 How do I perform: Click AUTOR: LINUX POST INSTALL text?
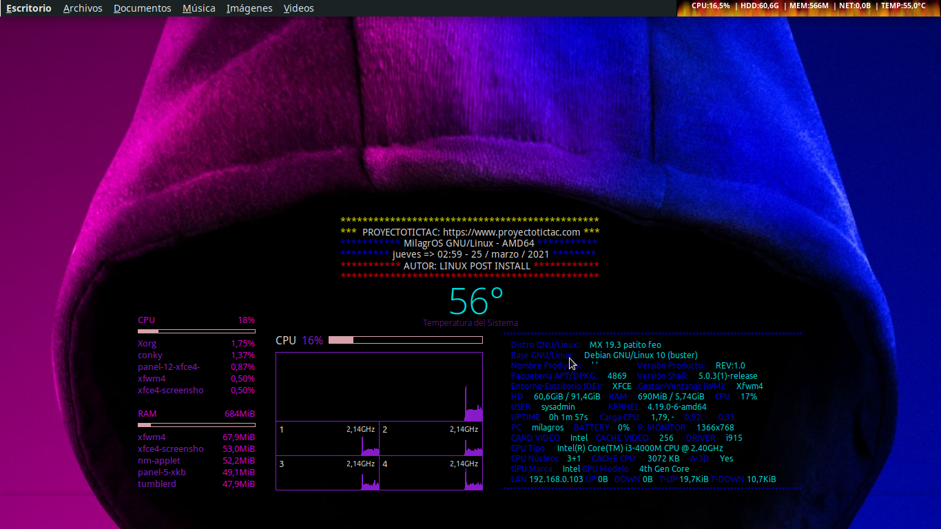[467, 265]
